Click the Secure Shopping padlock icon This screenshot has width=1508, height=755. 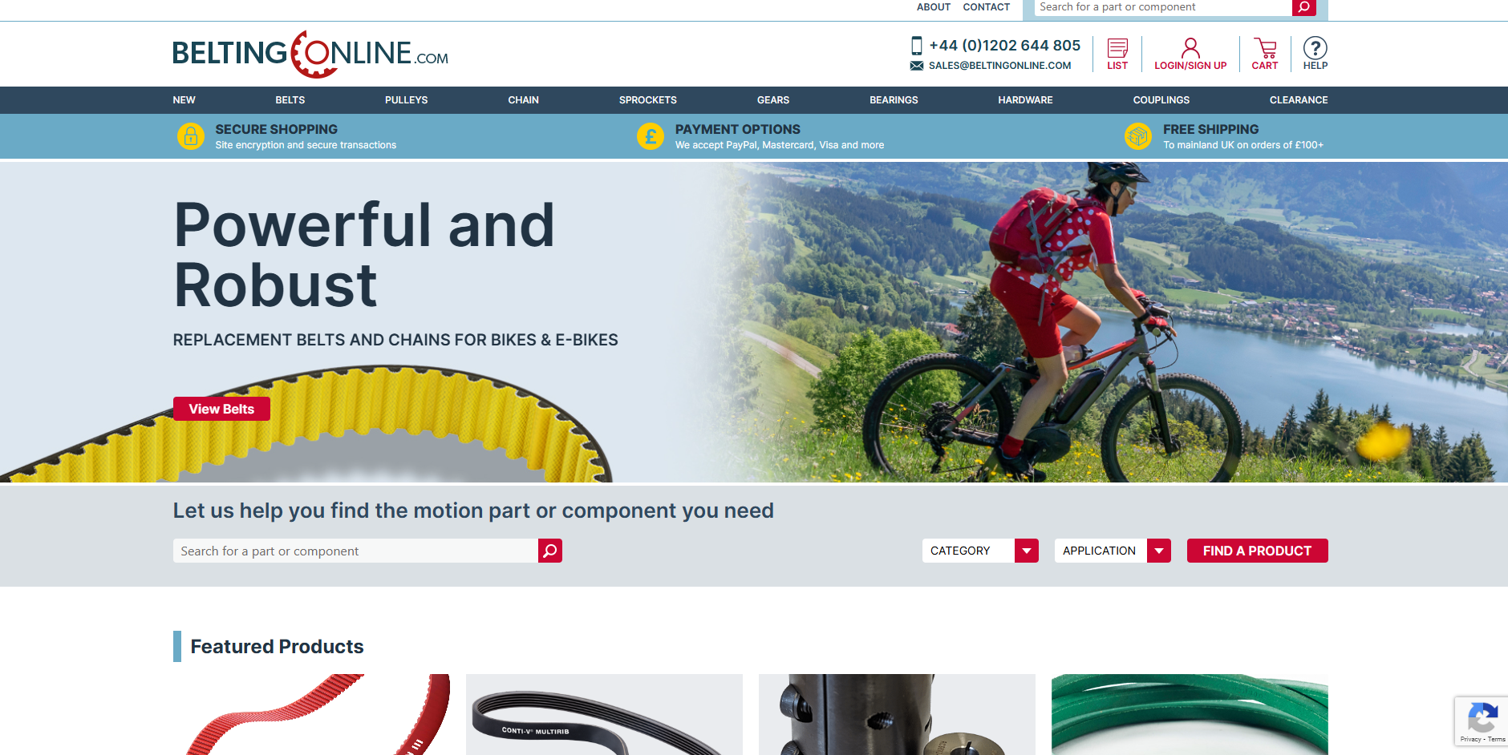[x=191, y=136]
